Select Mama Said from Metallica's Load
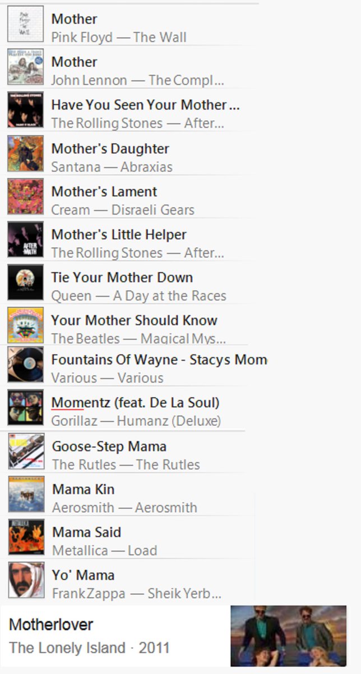The height and width of the screenshot is (674, 361). pos(86,532)
